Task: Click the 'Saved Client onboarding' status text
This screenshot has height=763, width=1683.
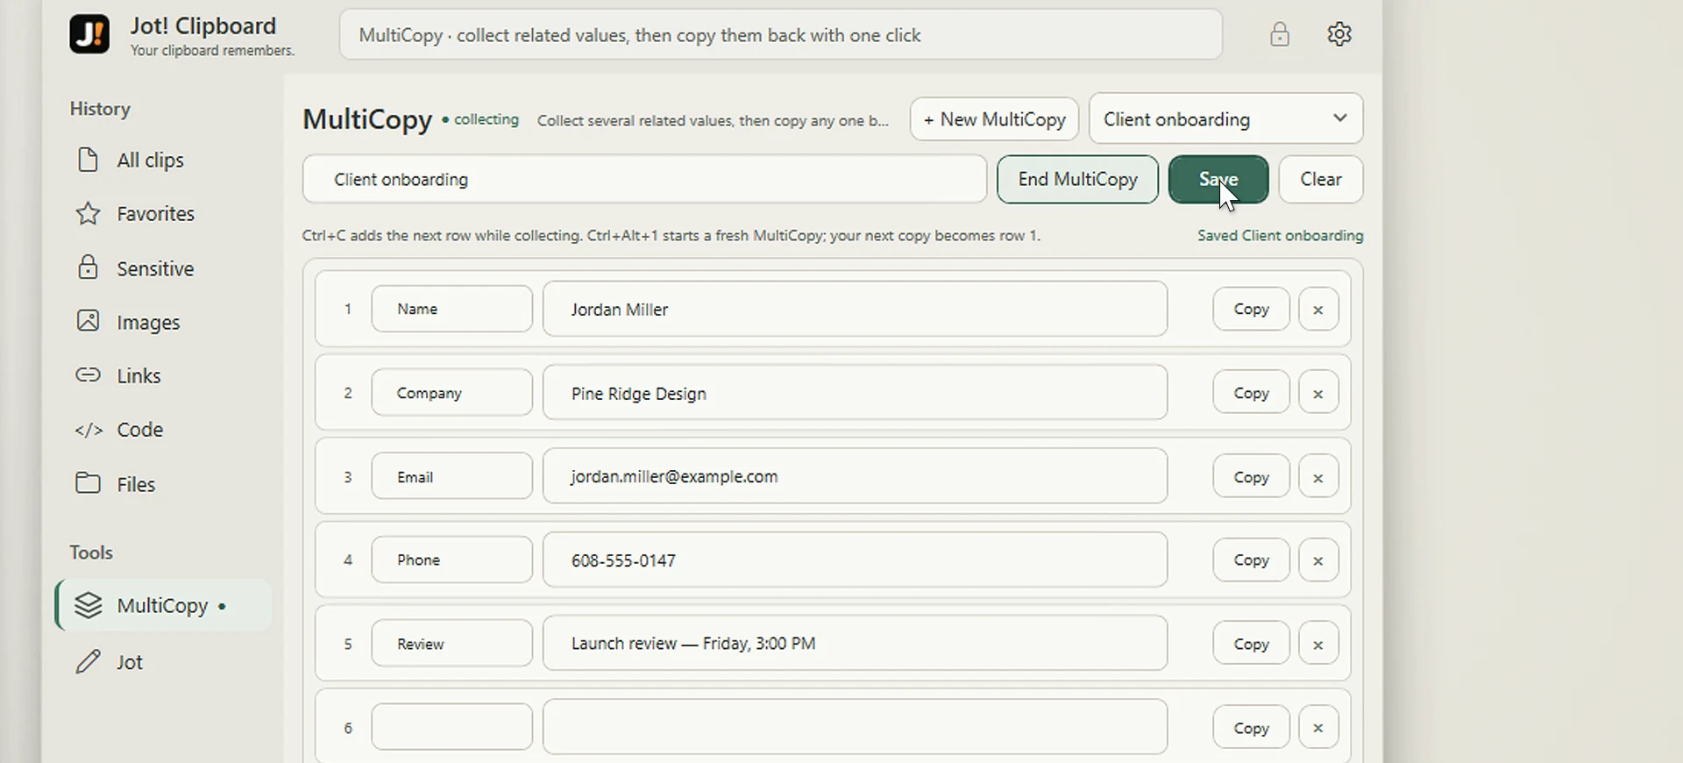Action: click(1280, 236)
